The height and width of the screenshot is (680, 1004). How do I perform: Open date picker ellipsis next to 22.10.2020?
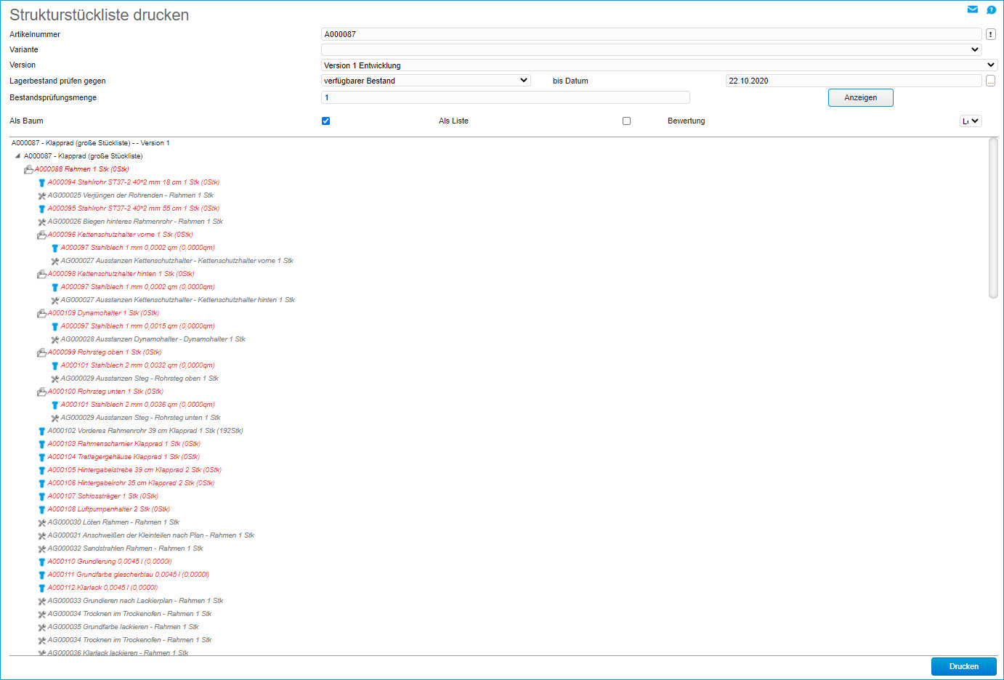pos(990,81)
